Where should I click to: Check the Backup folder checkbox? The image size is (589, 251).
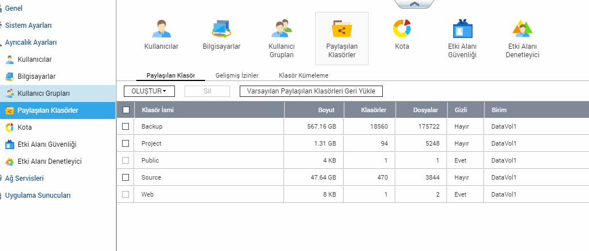click(126, 126)
